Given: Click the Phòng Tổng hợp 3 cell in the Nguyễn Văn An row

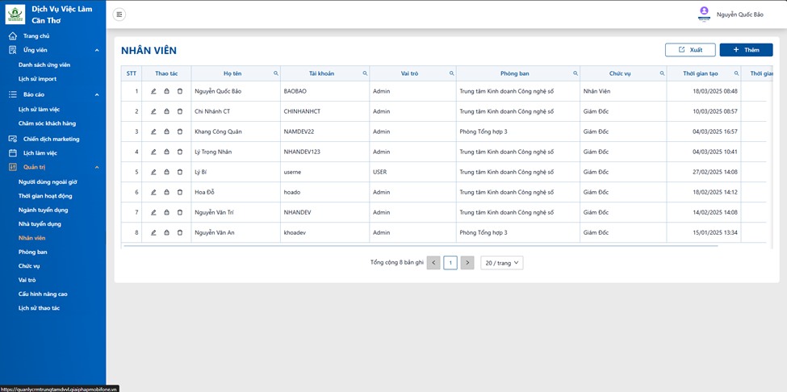Looking at the screenshot, I should (x=518, y=232).
